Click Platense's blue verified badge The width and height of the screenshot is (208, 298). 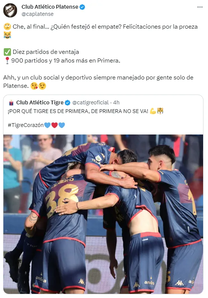pyautogui.click(x=82, y=7)
